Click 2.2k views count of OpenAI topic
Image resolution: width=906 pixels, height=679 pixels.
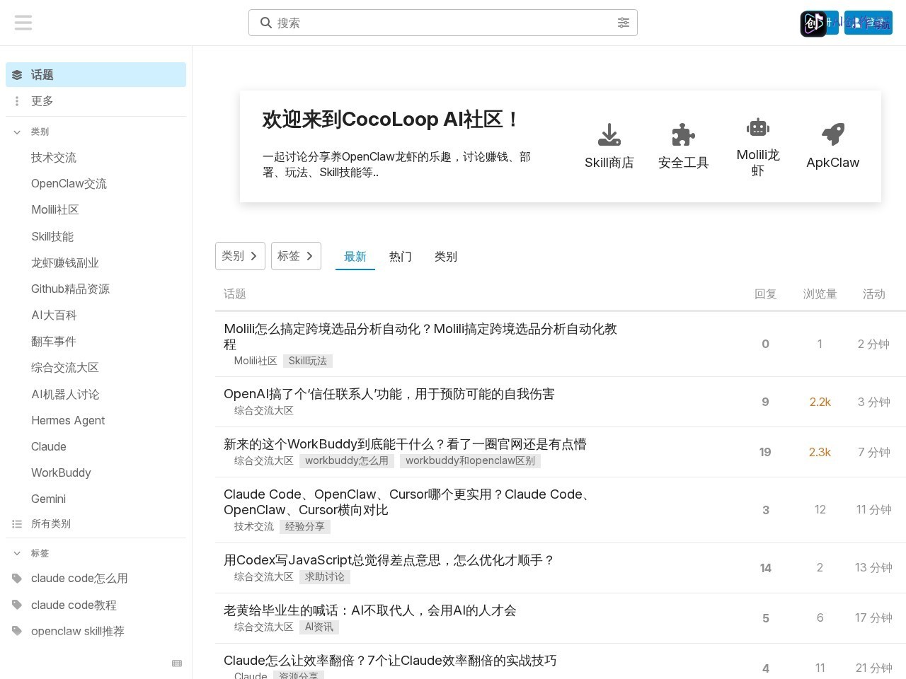pyautogui.click(x=820, y=402)
